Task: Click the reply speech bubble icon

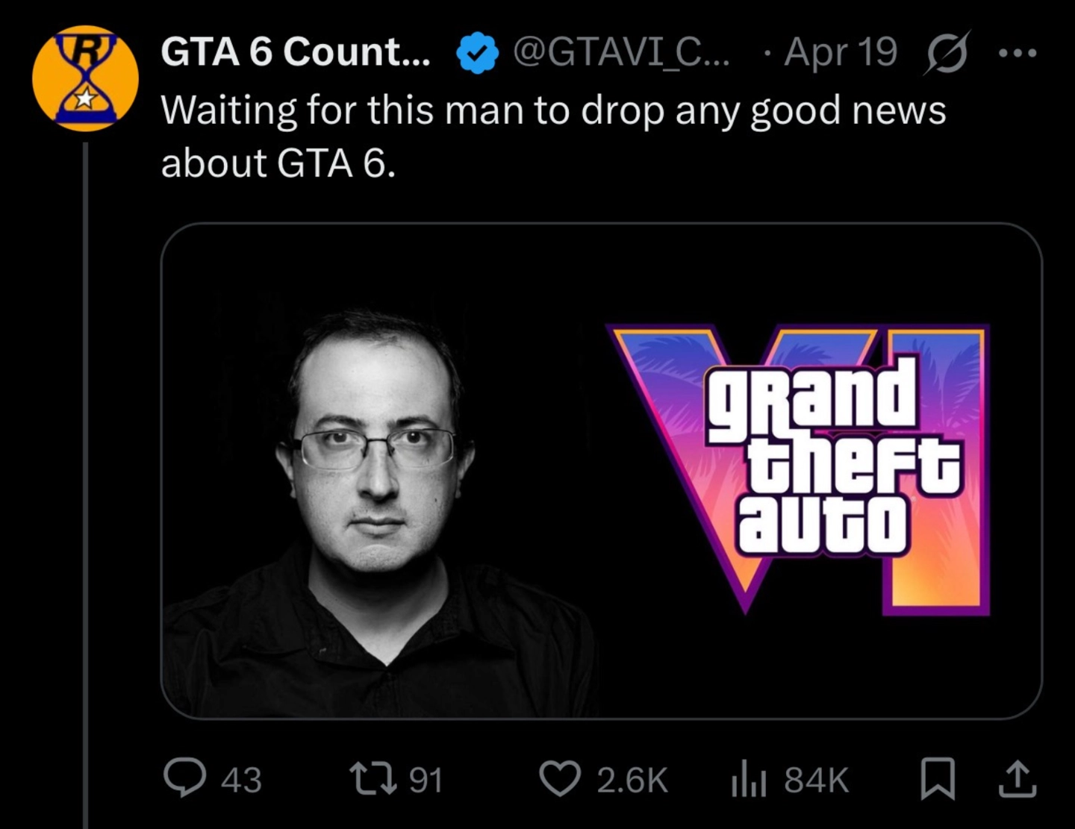Action: (x=184, y=778)
